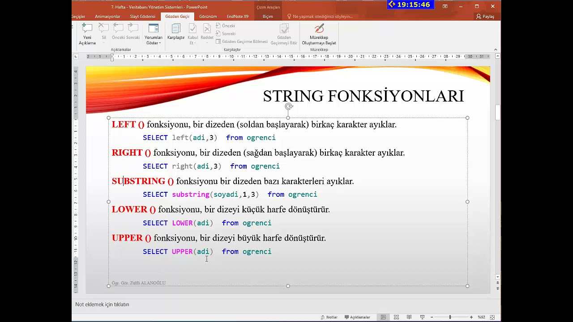Click the slide rotation handle

coord(289,106)
